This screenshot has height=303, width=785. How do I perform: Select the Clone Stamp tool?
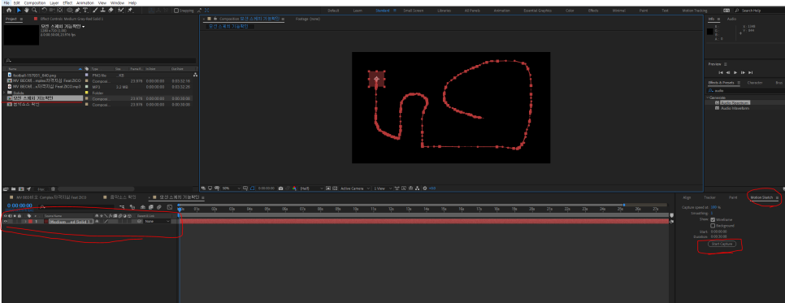pyautogui.click(x=102, y=10)
